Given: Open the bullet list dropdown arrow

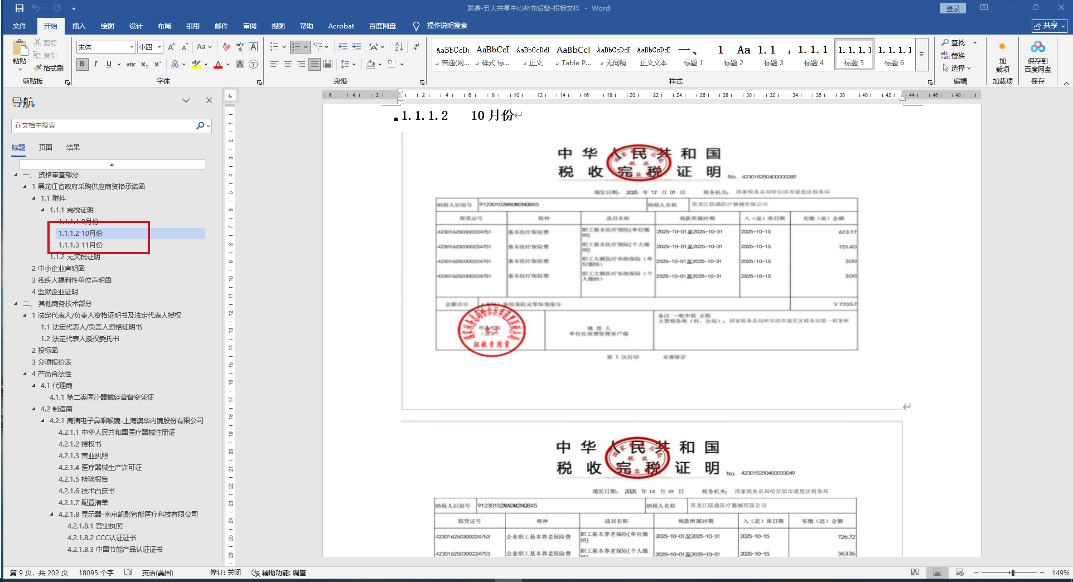Looking at the screenshot, I should 284,47.
